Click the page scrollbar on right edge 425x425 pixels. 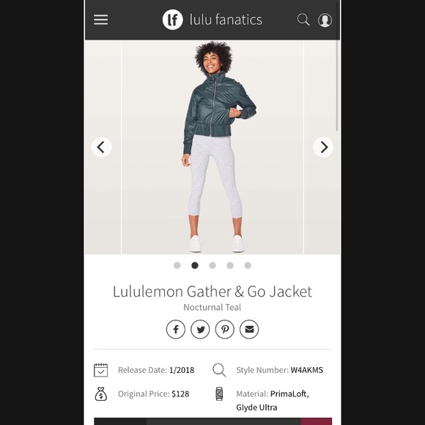pyautogui.click(x=337, y=86)
